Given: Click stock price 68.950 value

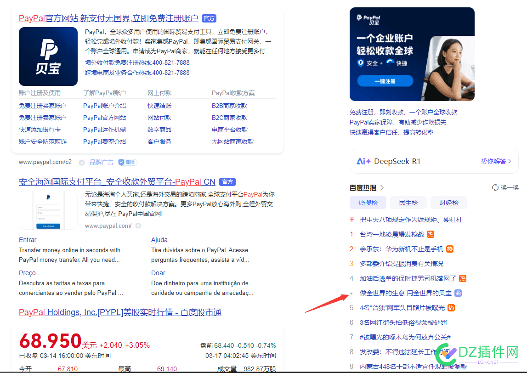Looking at the screenshot, I should coord(51,341).
